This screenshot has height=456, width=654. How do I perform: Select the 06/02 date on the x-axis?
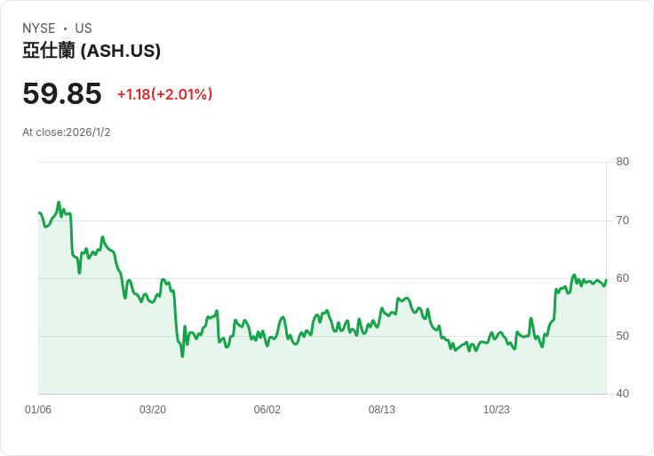pyautogui.click(x=267, y=410)
